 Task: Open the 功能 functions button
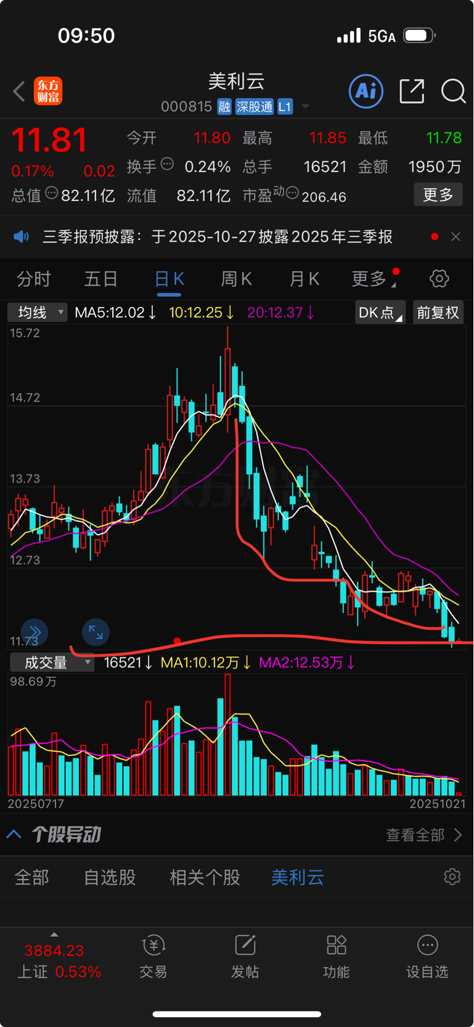coord(337,957)
